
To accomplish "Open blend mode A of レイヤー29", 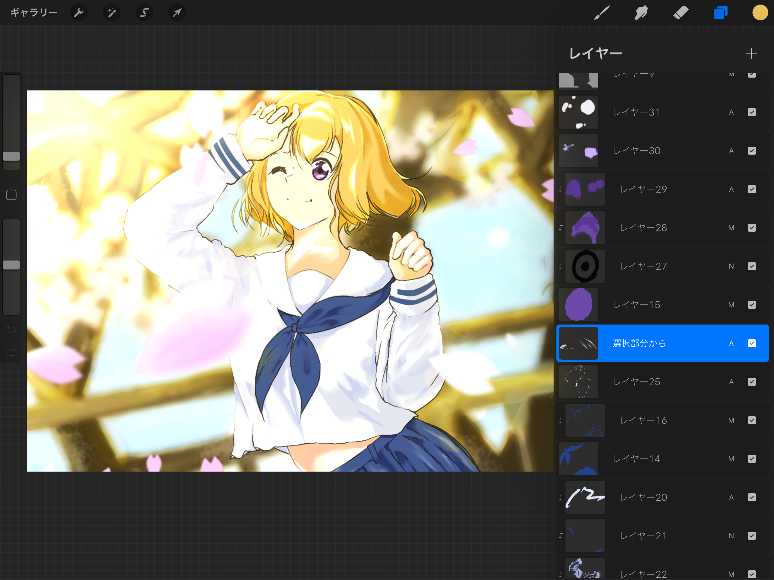I will pyautogui.click(x=731, y=189).
